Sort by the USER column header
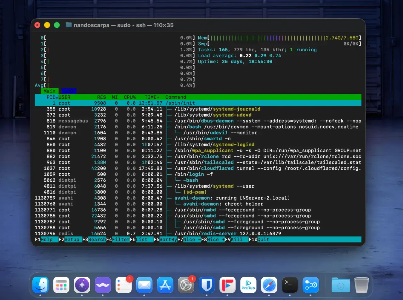The image size is (403, 300). click(x=65, y=97)
